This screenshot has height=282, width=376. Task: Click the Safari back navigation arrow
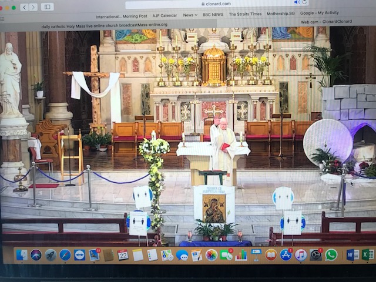(x=24, y=7)
